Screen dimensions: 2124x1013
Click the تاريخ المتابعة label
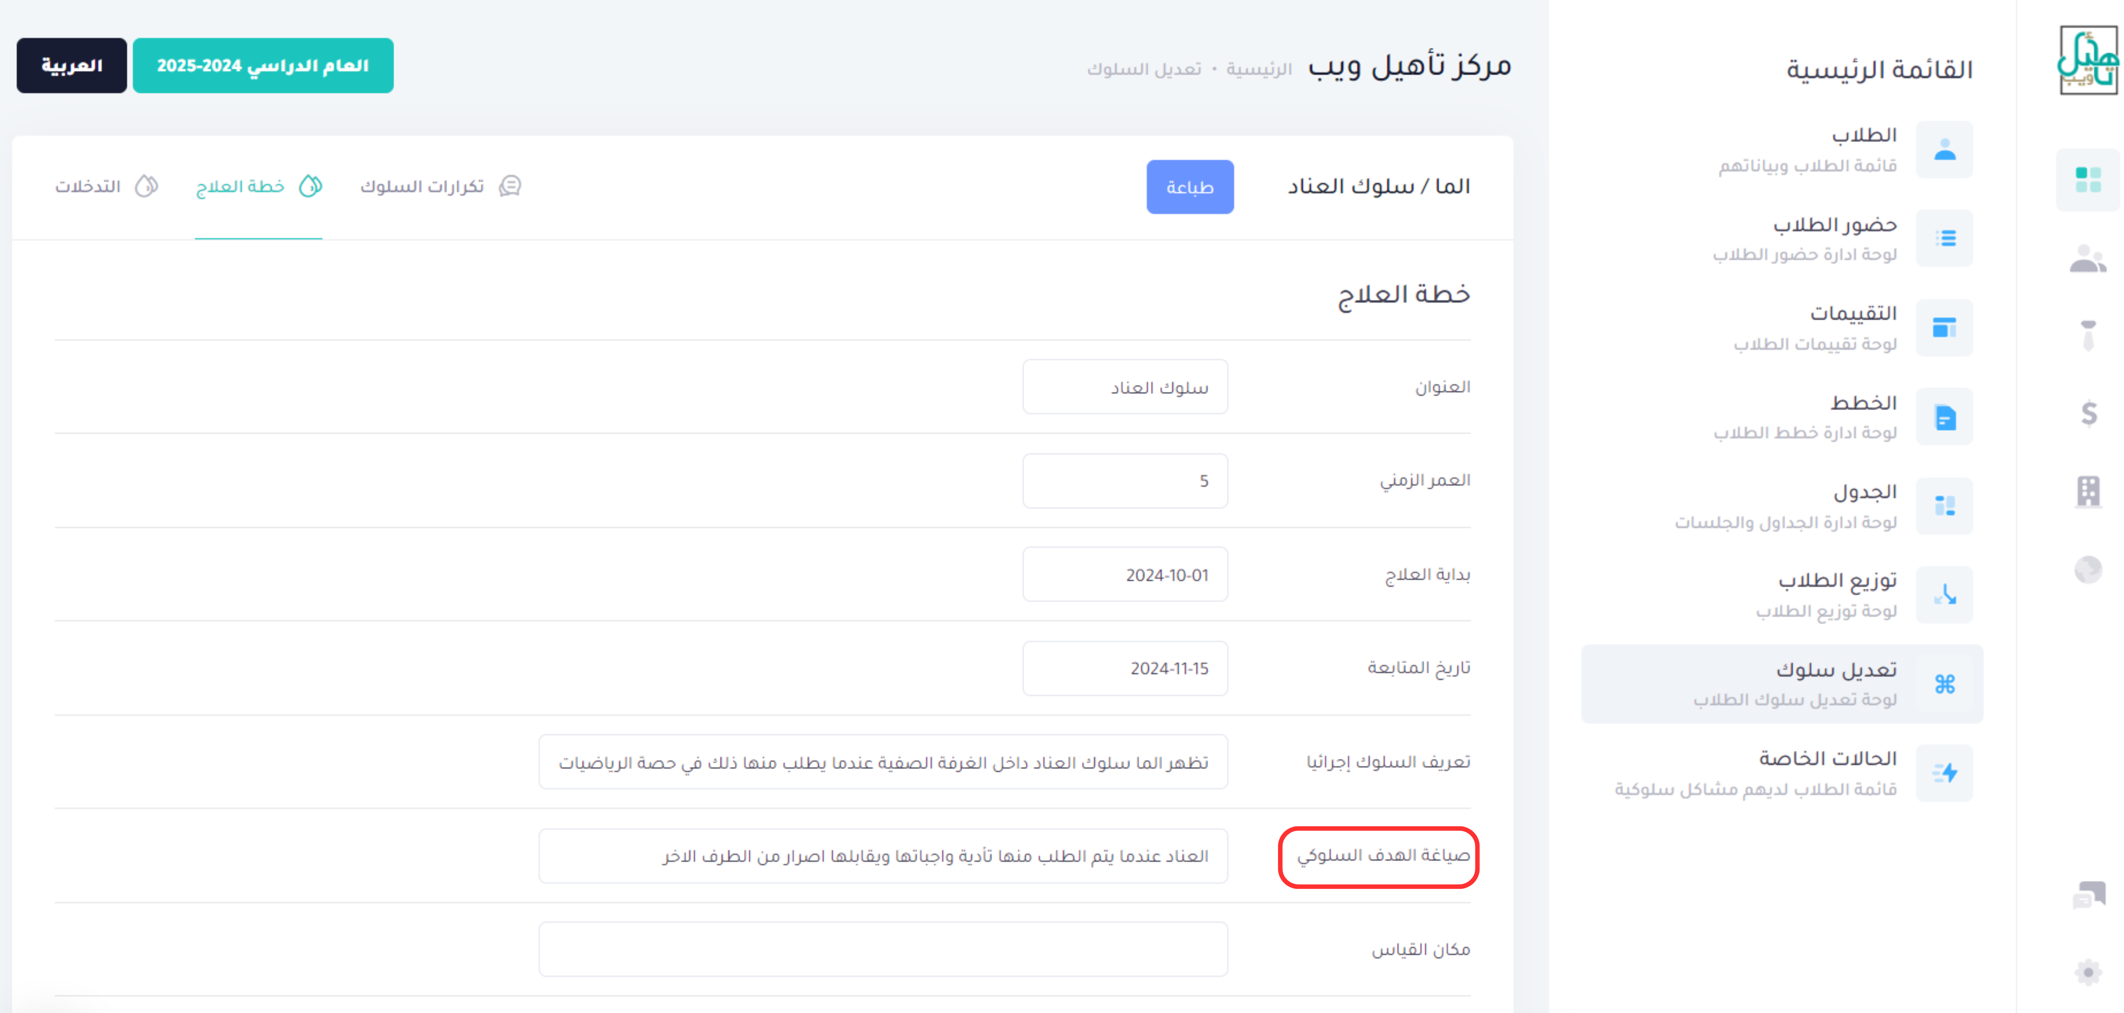[1418, 667]
